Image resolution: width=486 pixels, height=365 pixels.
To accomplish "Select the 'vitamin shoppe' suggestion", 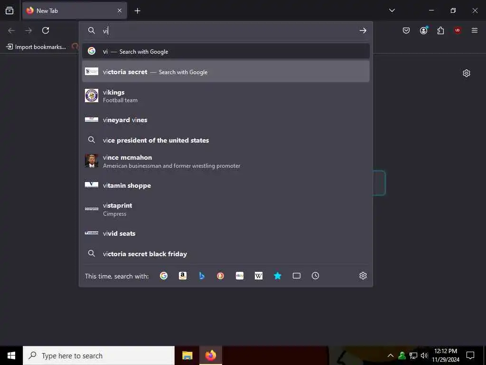I will 225,185.
